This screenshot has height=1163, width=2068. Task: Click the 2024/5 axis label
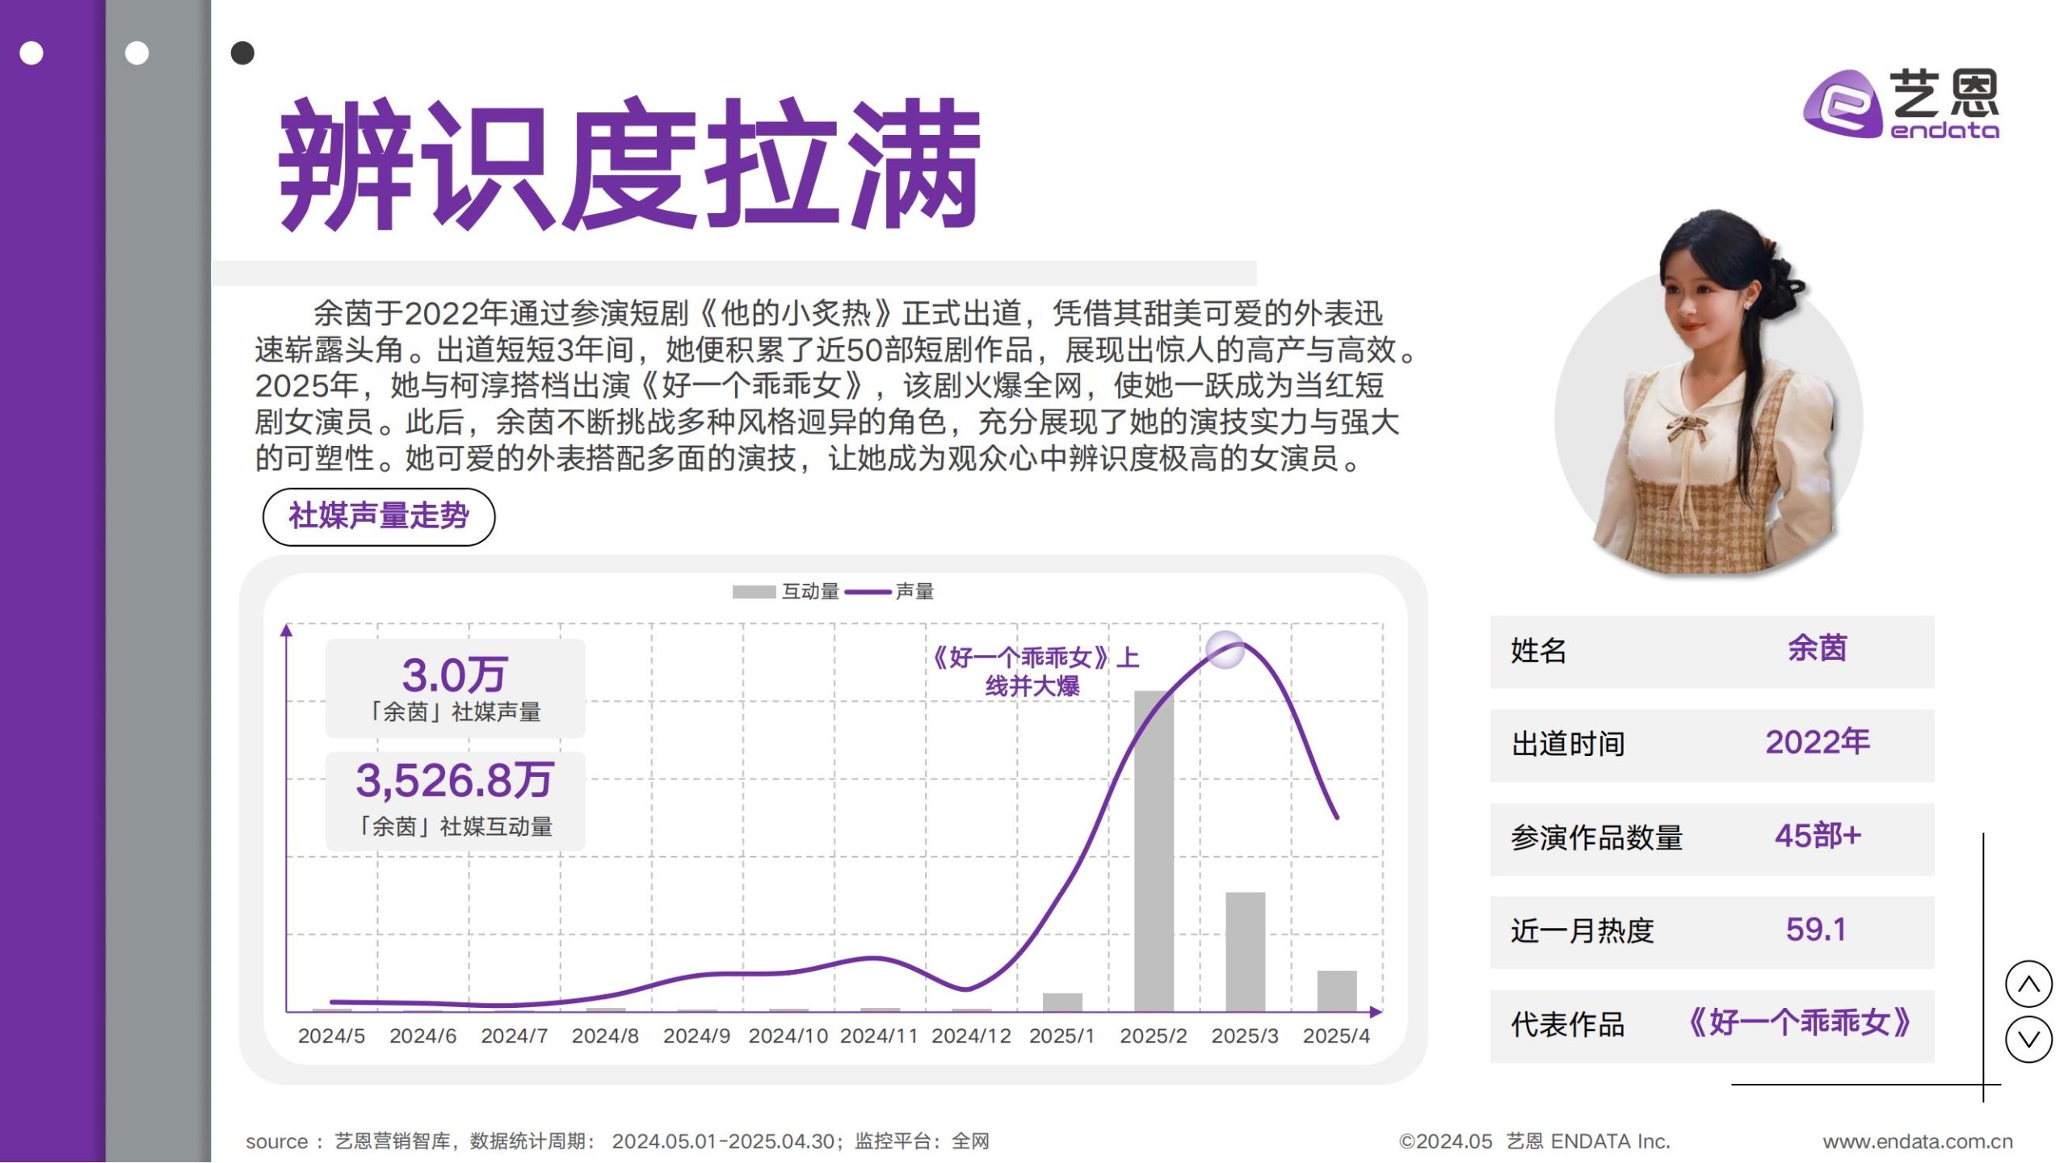331,1036
